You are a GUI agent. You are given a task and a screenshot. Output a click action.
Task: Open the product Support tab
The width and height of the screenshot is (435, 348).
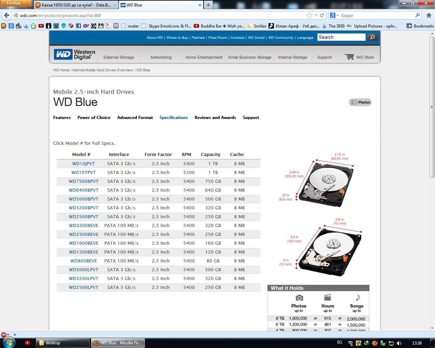251,118
